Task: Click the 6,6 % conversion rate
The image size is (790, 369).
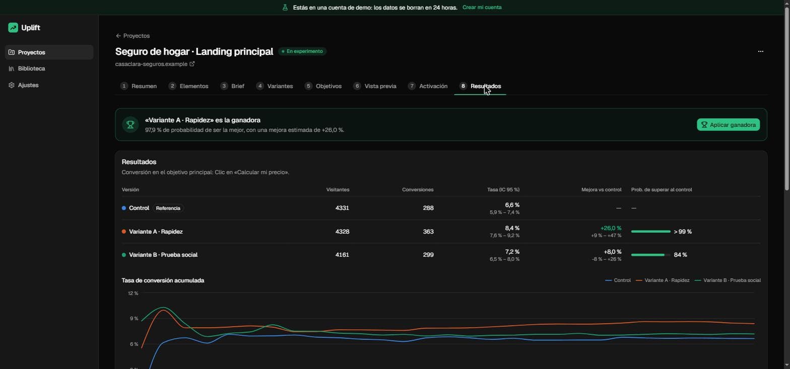Action: (x=512, y=205)
